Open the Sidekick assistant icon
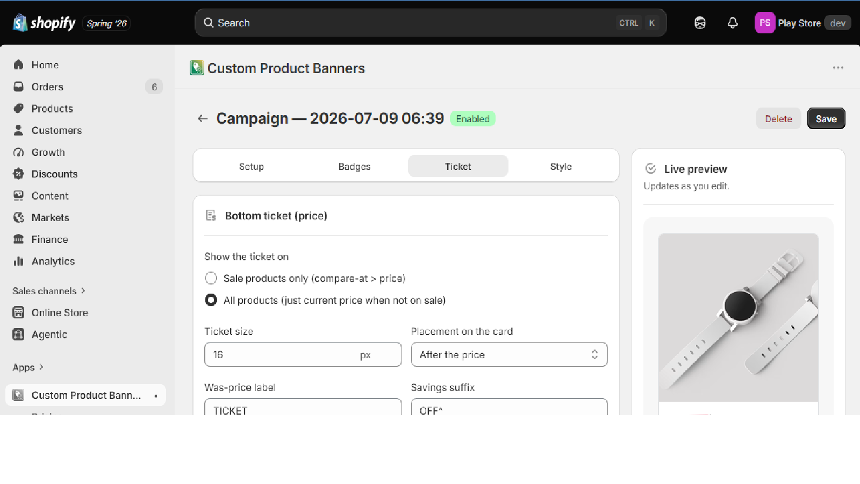This screenshot has height=484, width=860. tap(700, 23)
